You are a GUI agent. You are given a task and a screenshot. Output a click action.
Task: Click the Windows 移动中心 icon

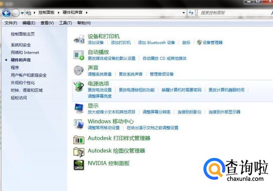click(79, 124)
